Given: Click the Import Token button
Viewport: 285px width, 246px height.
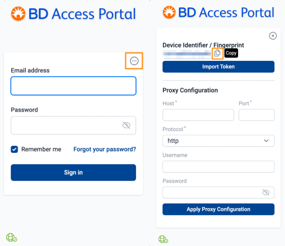Looking at the screenshot, I should 218,67.
